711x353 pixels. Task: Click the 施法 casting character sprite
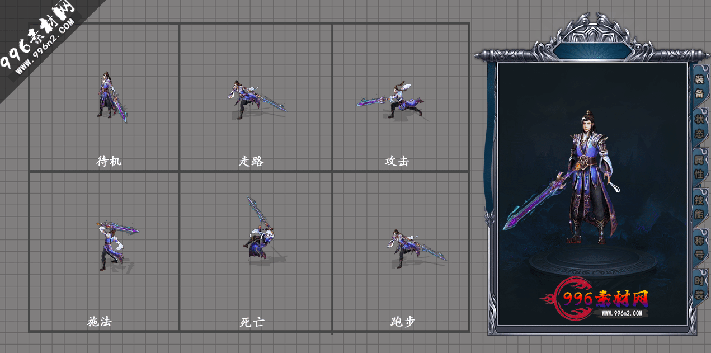(x=116, y=246)
